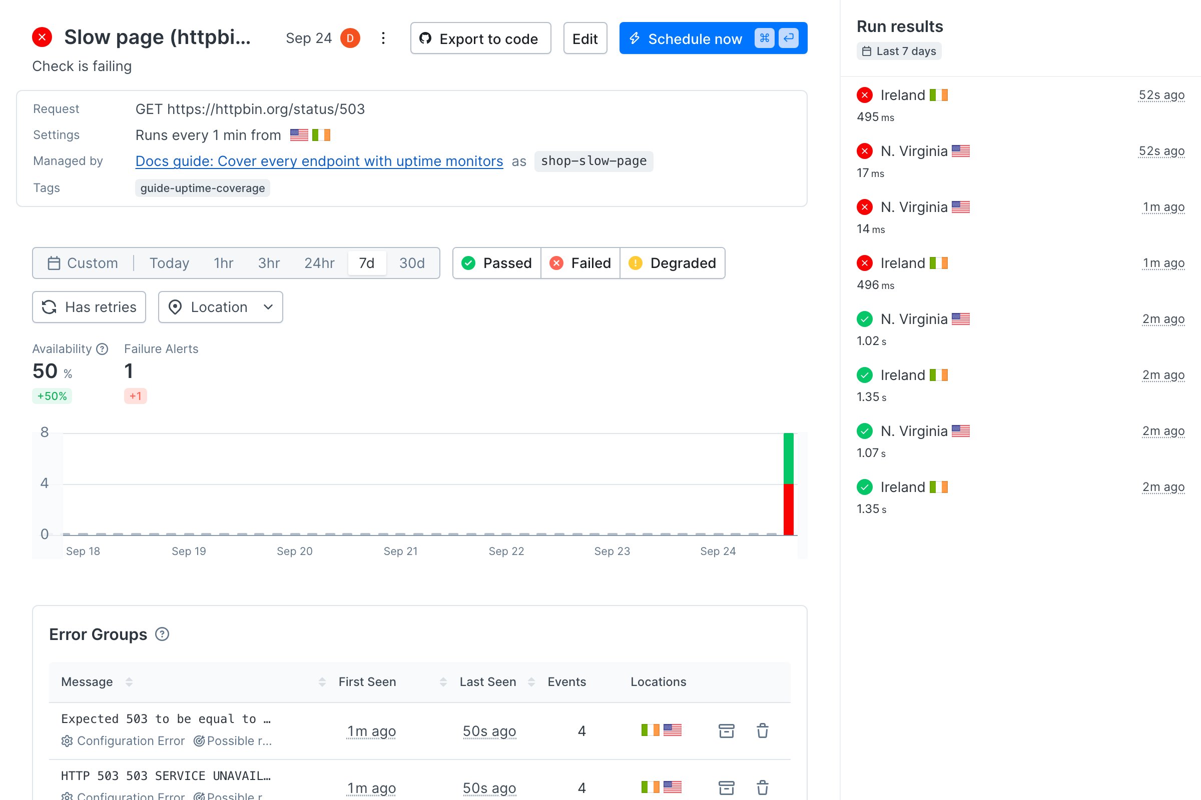Select the 24hr time range

pos(319,263)
